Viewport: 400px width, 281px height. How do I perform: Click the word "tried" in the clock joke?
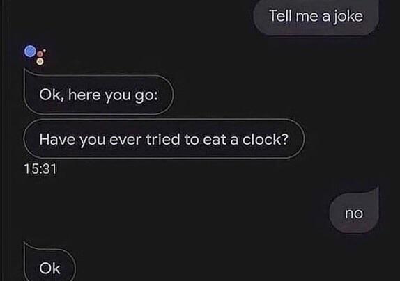(x=163, y=140)
